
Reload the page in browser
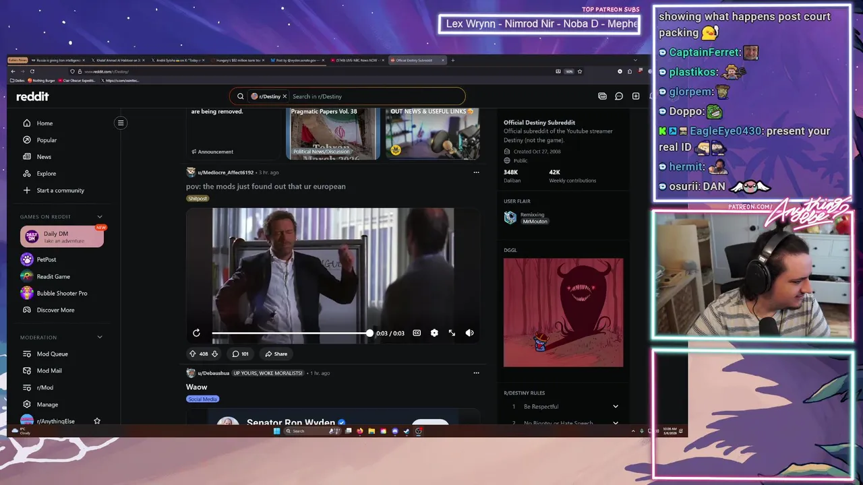[32, 71]
